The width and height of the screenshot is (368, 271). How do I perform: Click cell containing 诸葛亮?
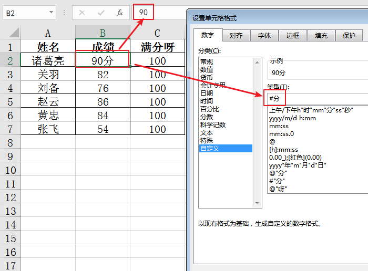tap(48, 61)
